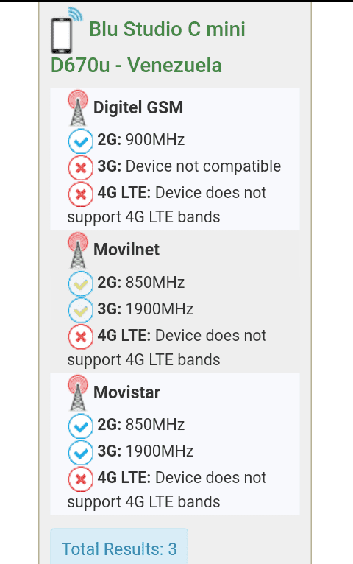
Task: Click yellow checkmark beside Movilnet 3G 1900MHz
Action: pyautogui.click(x=81, y=310)
